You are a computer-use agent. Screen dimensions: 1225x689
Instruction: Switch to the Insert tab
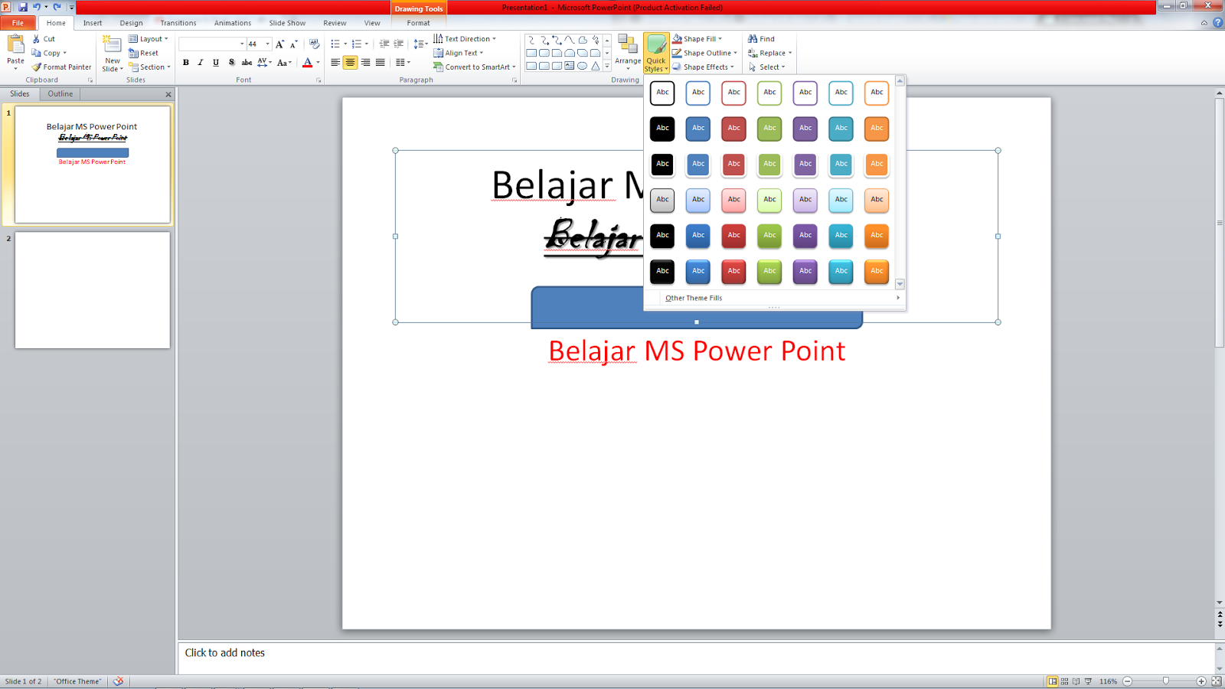pyautogui.click(x=93, y=23)
